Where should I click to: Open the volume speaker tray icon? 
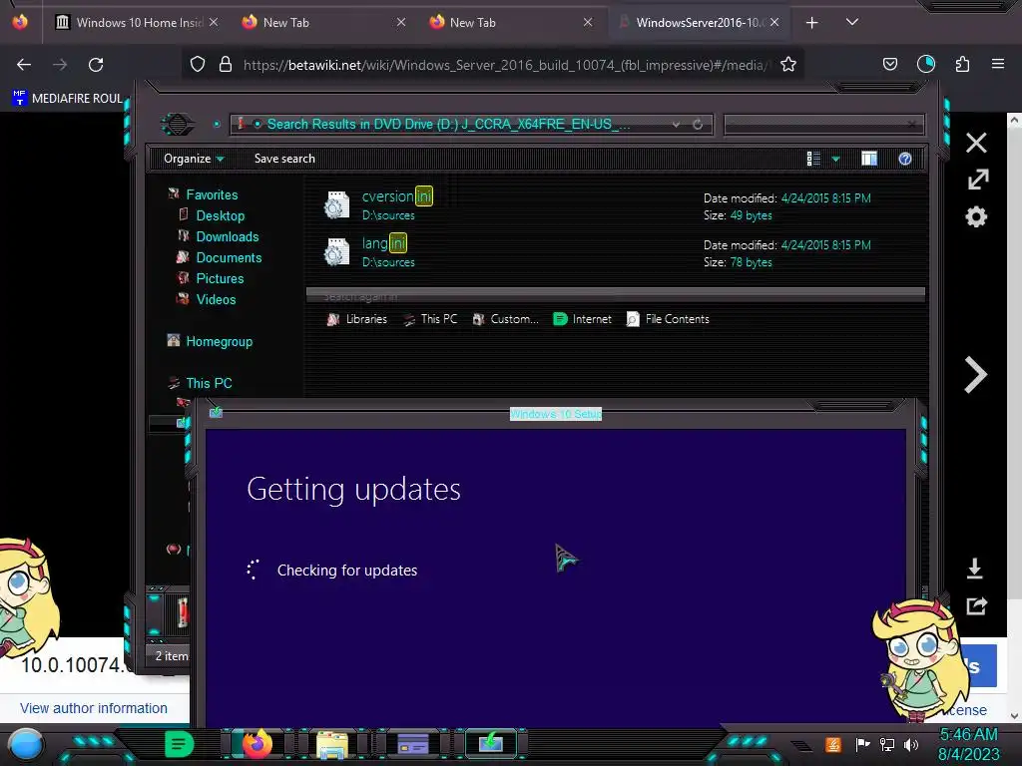(x=911, y=744)
